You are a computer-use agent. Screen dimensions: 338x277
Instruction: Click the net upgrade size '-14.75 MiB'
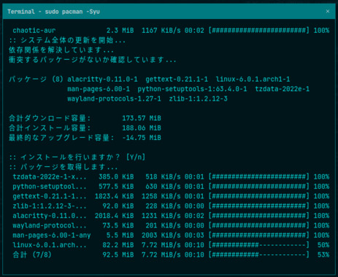click(142, 138)
